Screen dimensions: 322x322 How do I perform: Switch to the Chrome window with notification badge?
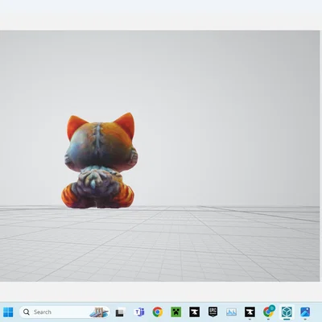(268, 312)
